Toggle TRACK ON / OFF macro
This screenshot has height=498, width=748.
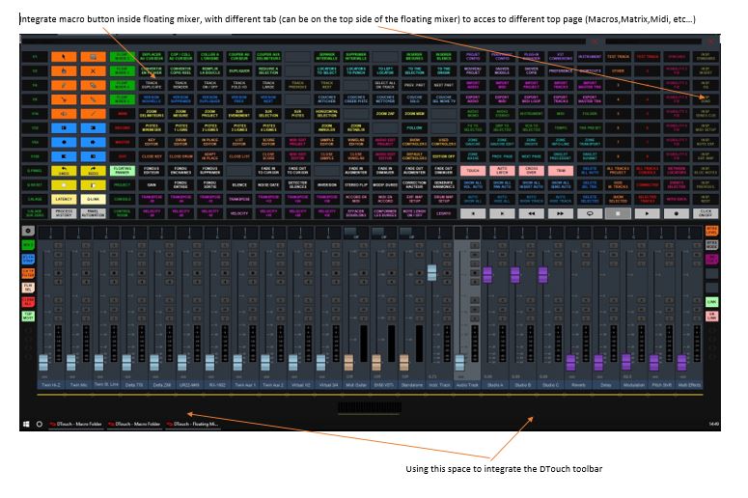pyautogui.click(x=209, y=85)
